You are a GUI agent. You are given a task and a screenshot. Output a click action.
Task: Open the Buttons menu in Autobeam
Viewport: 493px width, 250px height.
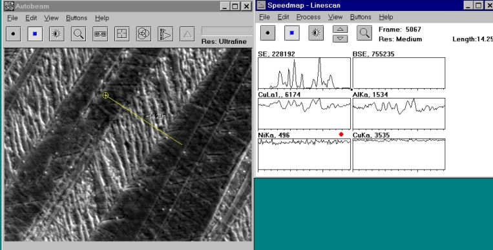76,18
